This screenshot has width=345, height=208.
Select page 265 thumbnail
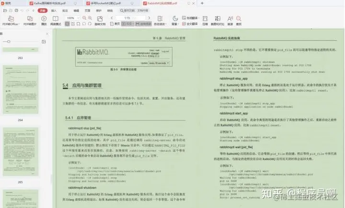21,151
